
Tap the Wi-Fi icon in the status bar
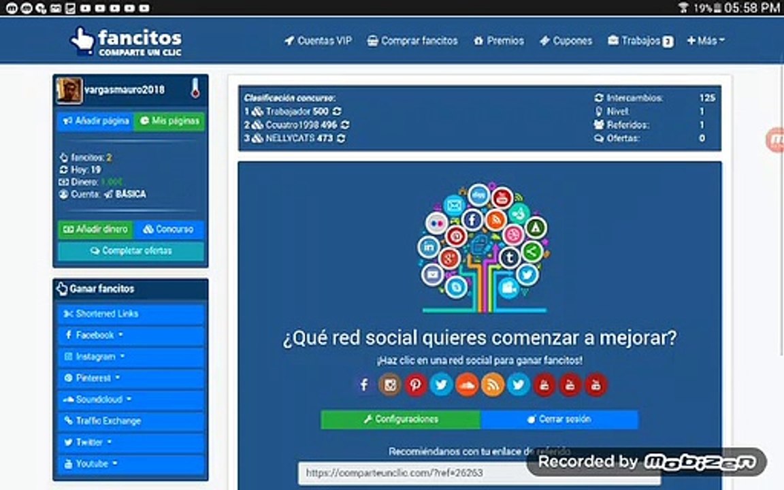click(x=683, y=7)
